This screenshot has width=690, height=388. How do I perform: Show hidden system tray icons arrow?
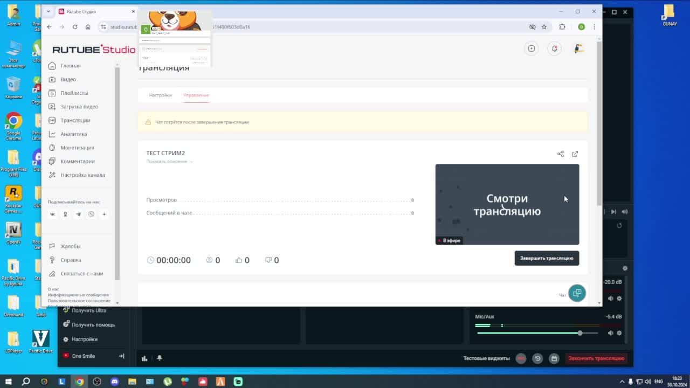tap(623, 382)
